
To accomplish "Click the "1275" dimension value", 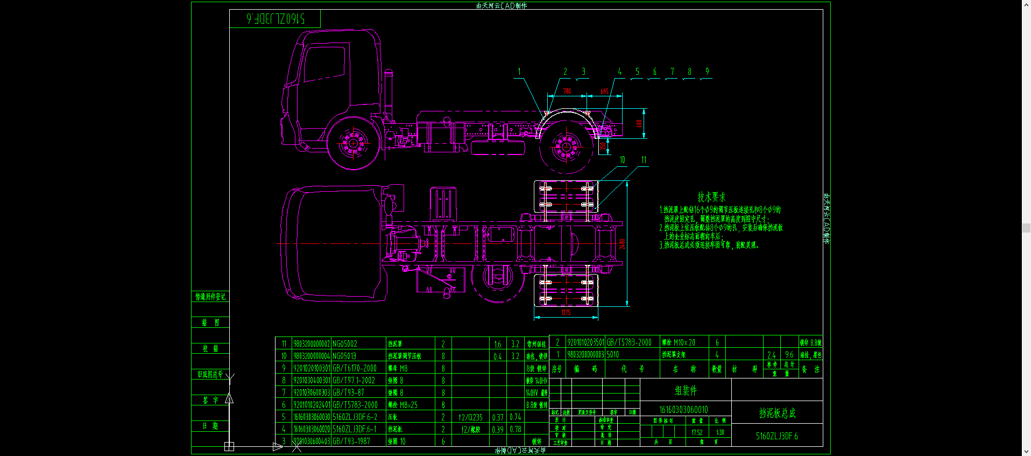I will tap(566, 312).
